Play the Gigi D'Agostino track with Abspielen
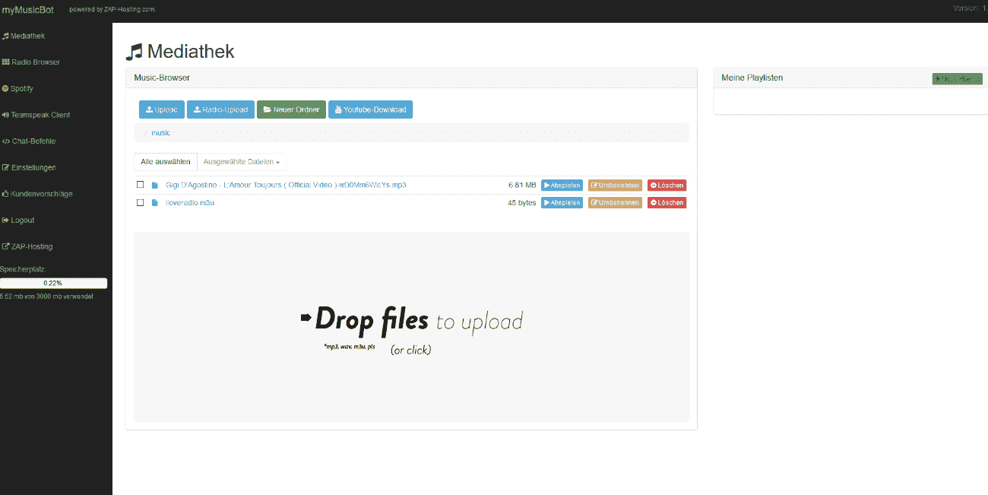The height and width of the screenshot is (495, 988). pyautogui.click(x=562, y=186)
